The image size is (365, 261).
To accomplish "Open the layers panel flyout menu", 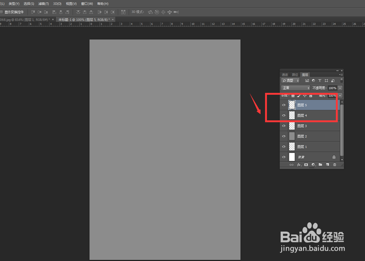I will pos(341,75).
